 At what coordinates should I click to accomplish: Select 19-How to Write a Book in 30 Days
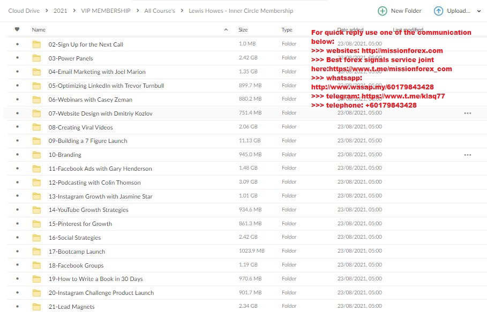coord(96,279)
